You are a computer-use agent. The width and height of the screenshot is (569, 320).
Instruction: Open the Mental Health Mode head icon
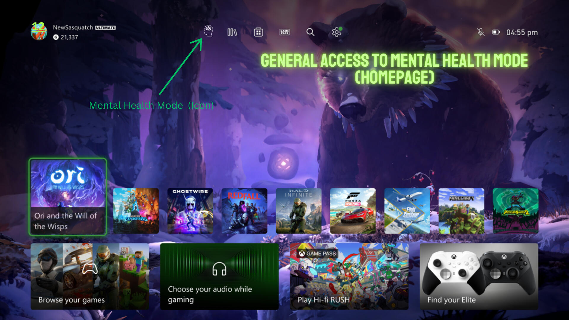pos(208,31)
